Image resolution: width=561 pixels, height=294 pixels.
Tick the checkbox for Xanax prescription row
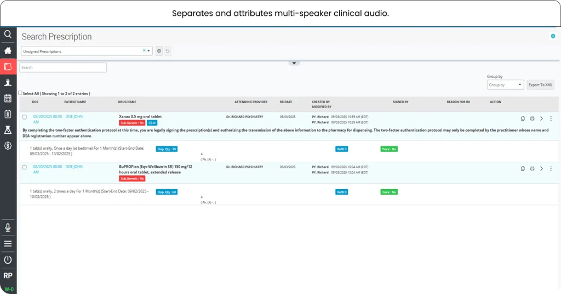tap(25, 117)
